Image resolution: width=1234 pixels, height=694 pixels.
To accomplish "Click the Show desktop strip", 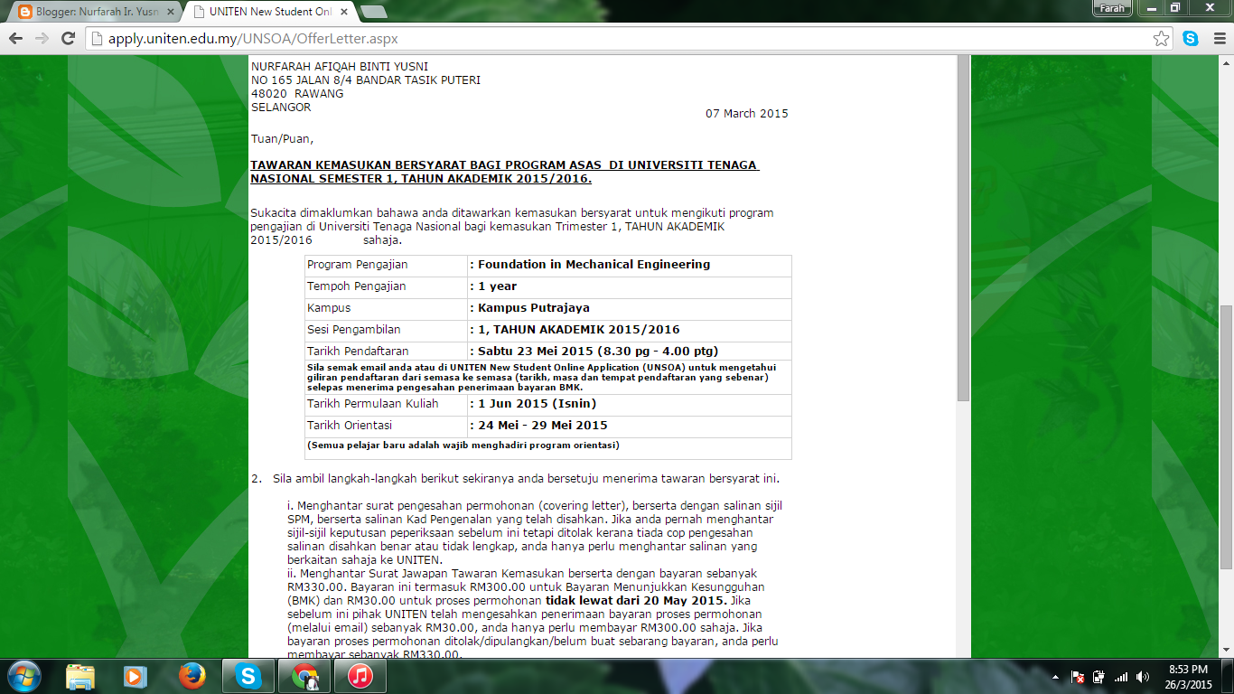I will (x=1228, y=676).
